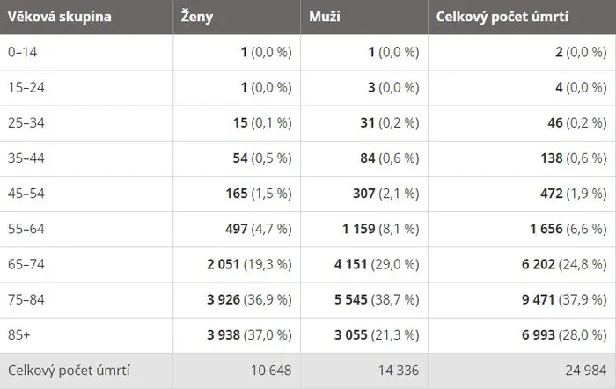This screenshot has height=389, width=616.
Task: Click the footer label Celkový počet úmrtí
Action: pos(69,371)
